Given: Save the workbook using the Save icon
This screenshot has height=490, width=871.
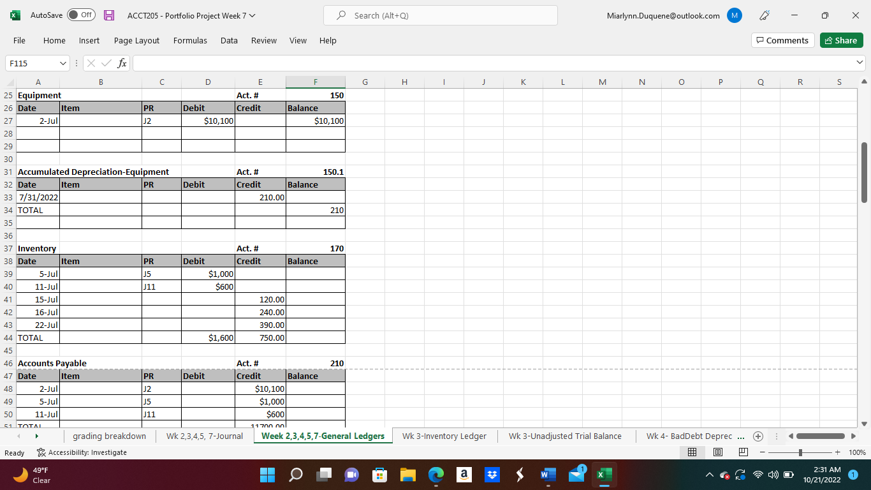Looking at the screenshot, I should (x=108, y=15).
